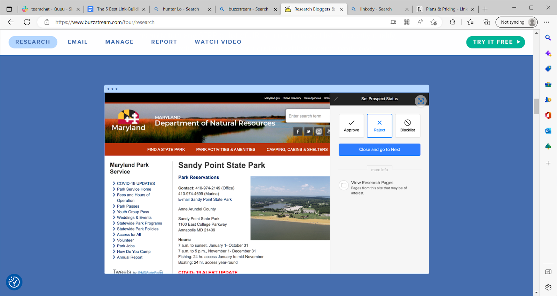
Task: Select the Reject prospect status
Action: point(379,126)
